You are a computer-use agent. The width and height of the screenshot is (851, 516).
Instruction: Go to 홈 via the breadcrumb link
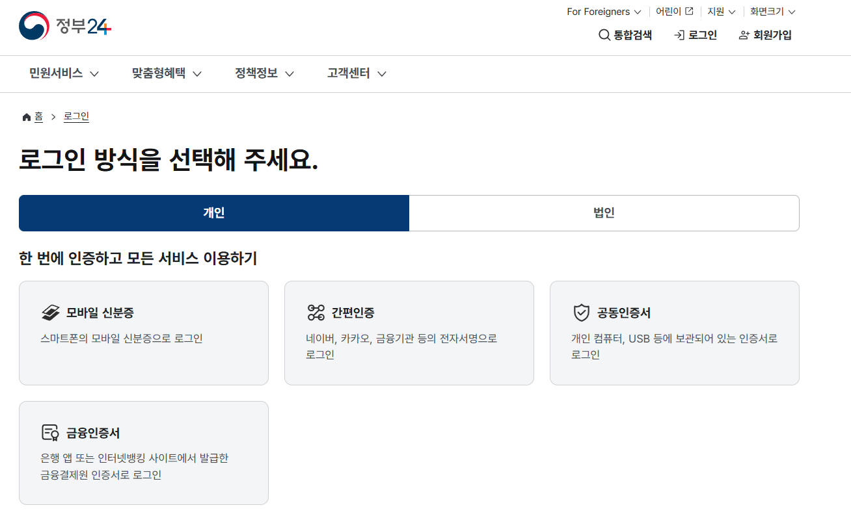coord(37,116)
